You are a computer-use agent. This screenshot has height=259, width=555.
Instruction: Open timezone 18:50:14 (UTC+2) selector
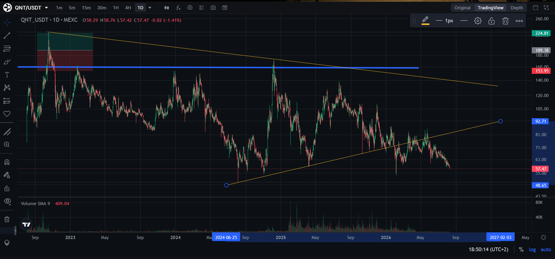[x=488, y=249]
